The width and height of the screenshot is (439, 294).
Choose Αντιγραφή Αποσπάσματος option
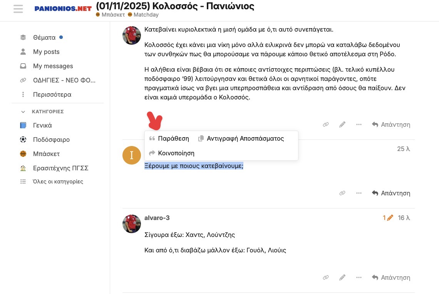(241, 138)
